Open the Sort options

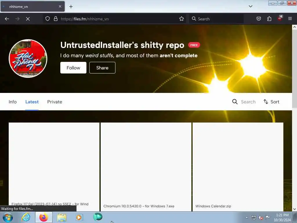pos(271,102)
